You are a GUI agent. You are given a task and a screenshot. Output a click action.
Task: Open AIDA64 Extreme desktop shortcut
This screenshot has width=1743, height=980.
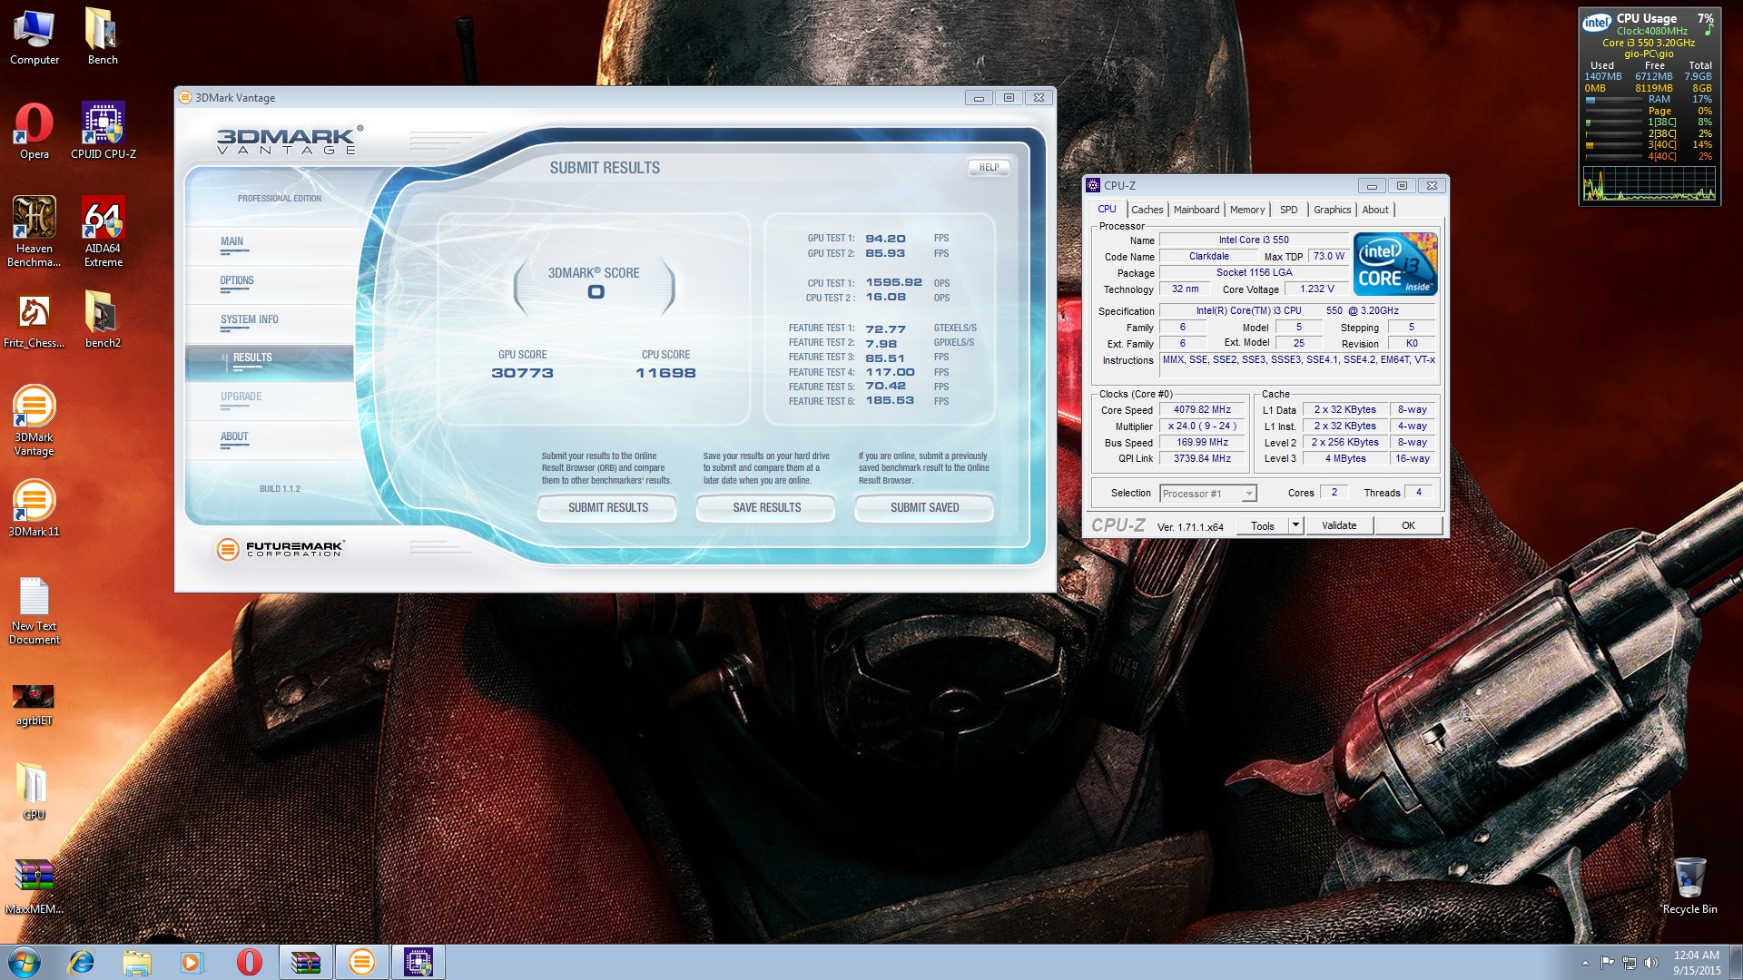click(x=103, y=232)
